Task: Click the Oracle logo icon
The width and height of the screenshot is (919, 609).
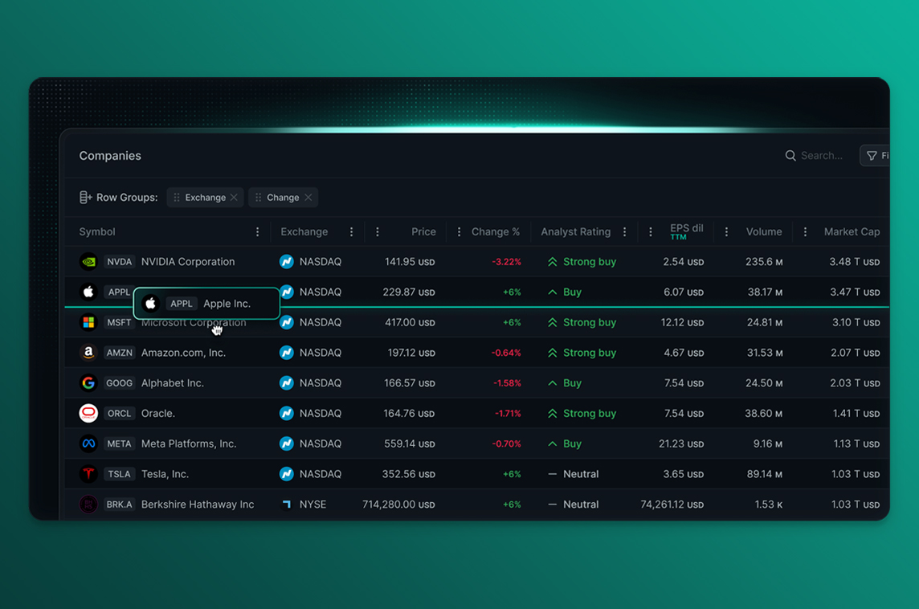Action: [88, 413]
